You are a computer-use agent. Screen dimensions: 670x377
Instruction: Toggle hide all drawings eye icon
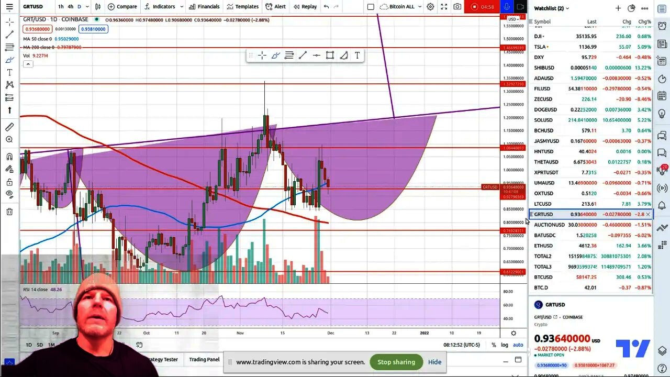pos(9,194)
